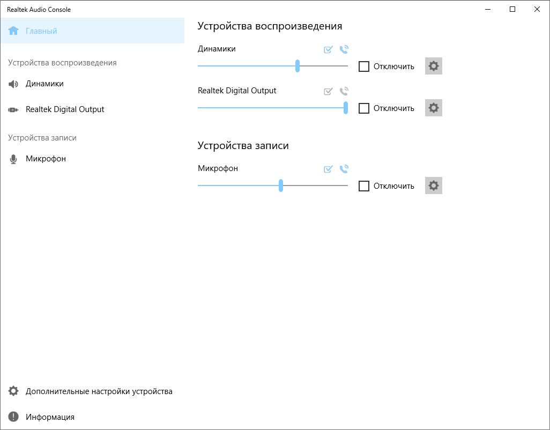Mute Микрофон with Отключить checkbox
Screen dimensions: 550x430
(x=364, y=186)
